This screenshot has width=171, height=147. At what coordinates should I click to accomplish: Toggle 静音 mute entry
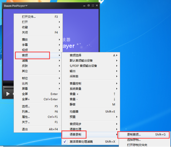[x=91, y=104]
